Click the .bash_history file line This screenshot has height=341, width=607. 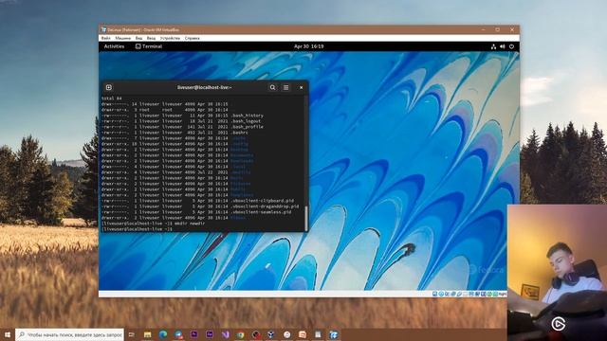coord(182,116)
